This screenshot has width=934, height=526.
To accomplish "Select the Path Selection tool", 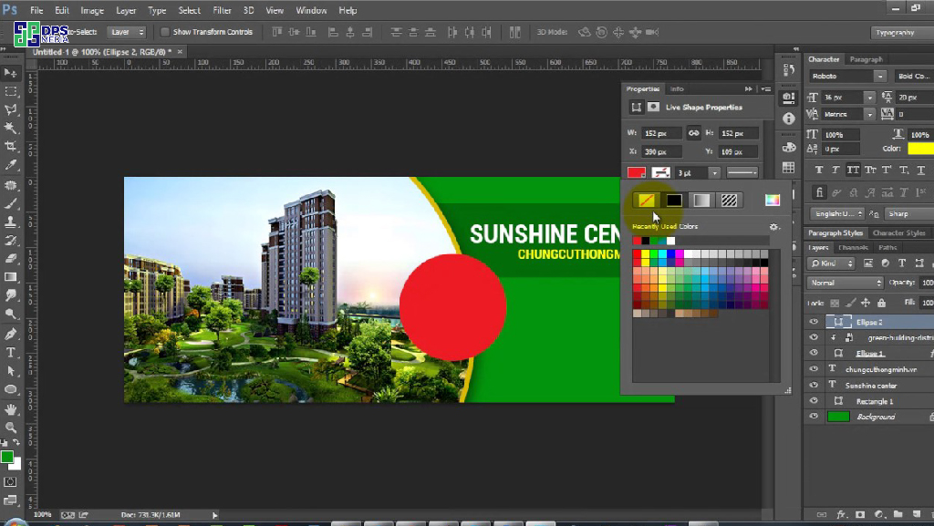I will point(11,371).
